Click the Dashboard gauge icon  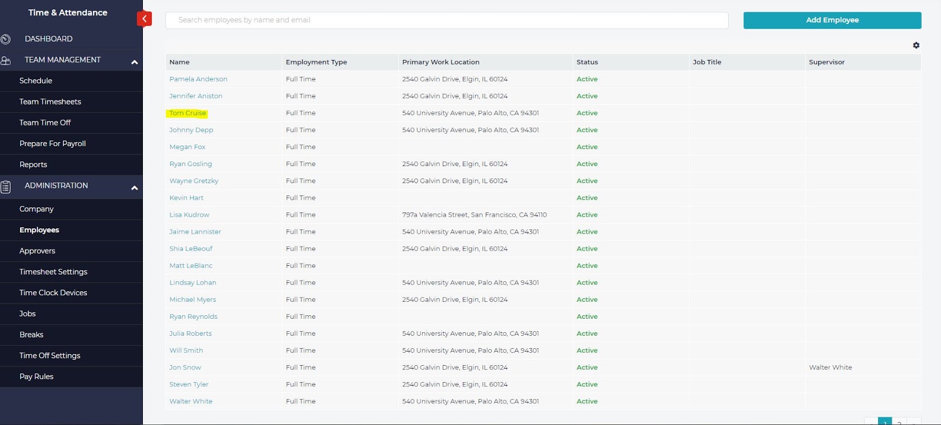pyautogui.click(x=6, y=39)
